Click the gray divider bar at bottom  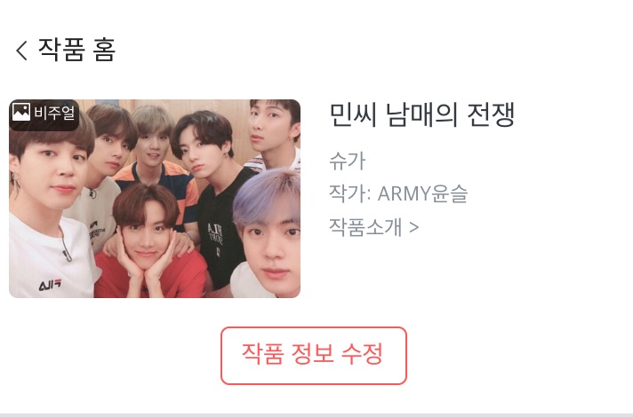[316, 414]
